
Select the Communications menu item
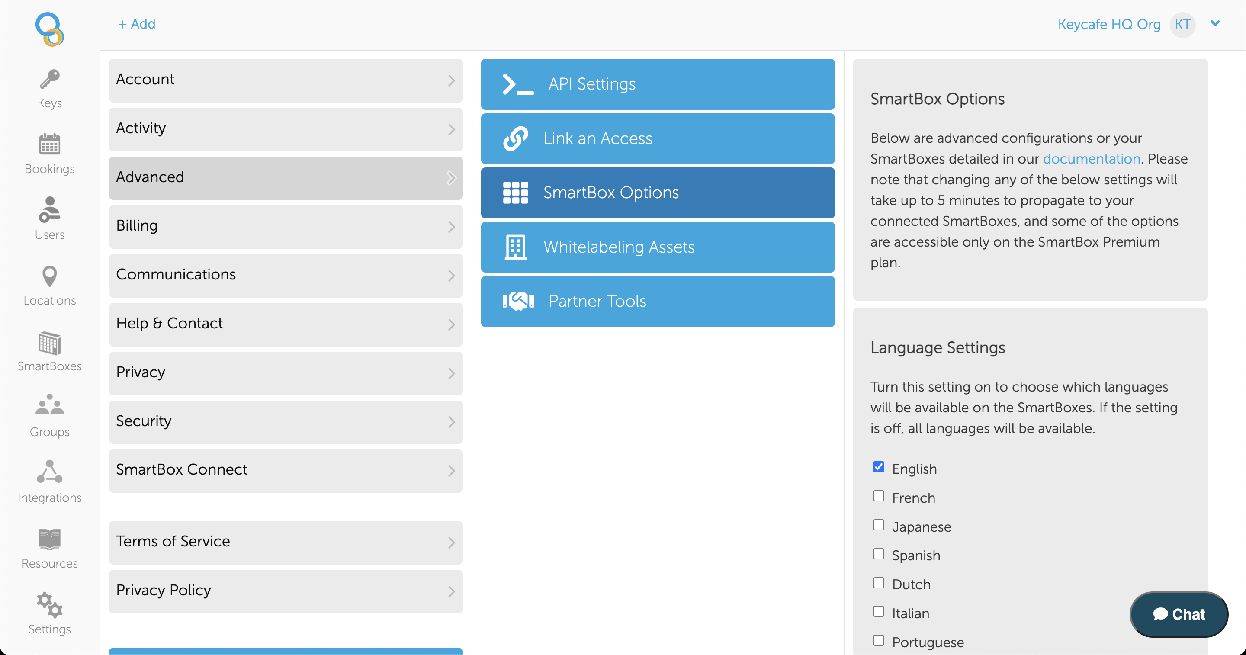pyautogui.click(x=286, y=276)
